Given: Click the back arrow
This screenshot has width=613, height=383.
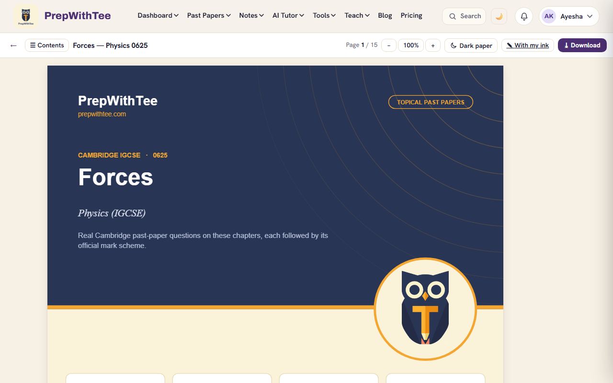Looking at the screenshot, I should [x=13, y=45].
